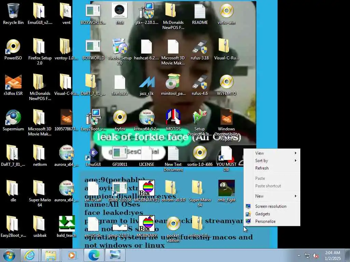Select the zmb_fight icon
The height and width of the screenshot is (262, 350).
[x=226, y=191]
